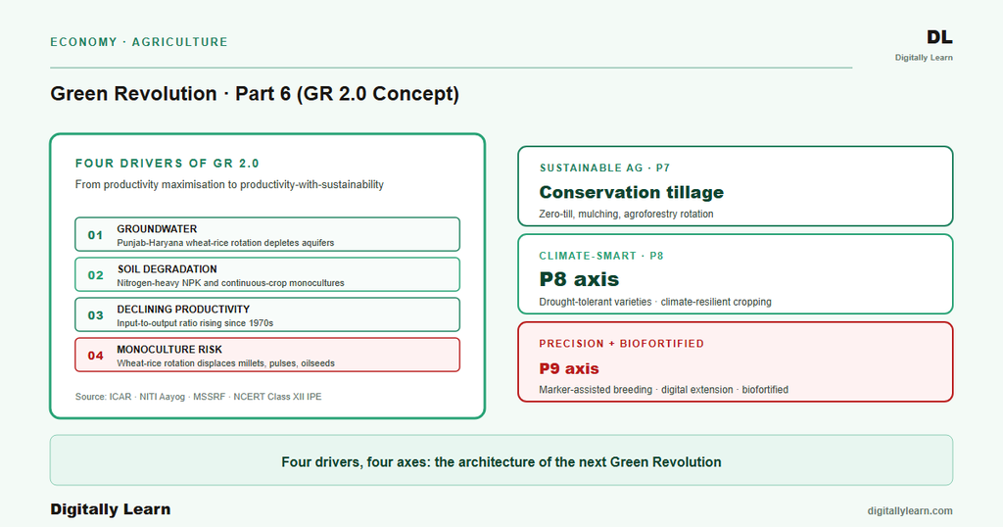The width and height of the screenshot is (1003, 527).
Task: Click the red number 04 badge
Action: coord(95,356)
